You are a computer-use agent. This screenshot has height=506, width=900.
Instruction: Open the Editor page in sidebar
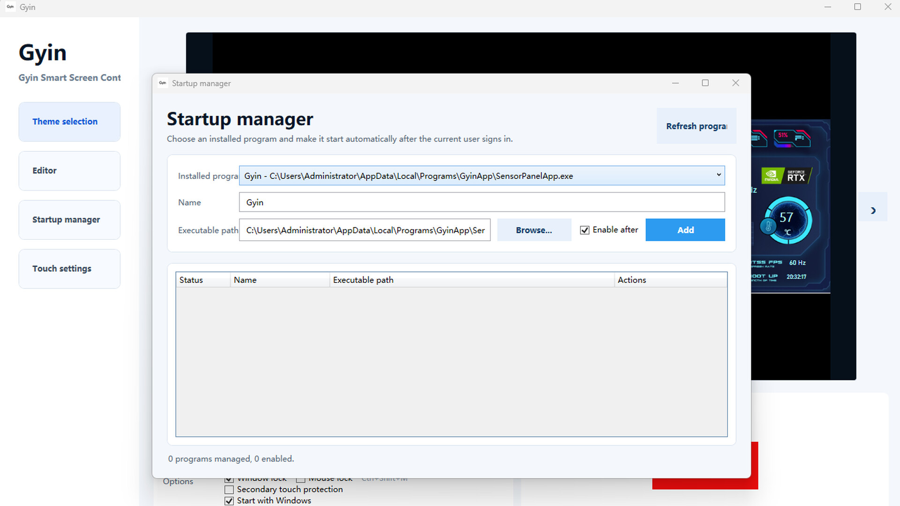pos(69,171)
